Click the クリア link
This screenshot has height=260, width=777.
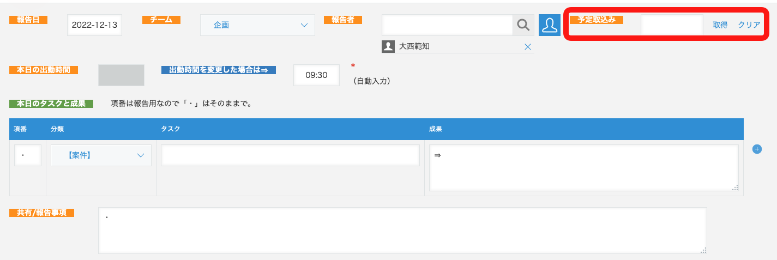point(749,25)
